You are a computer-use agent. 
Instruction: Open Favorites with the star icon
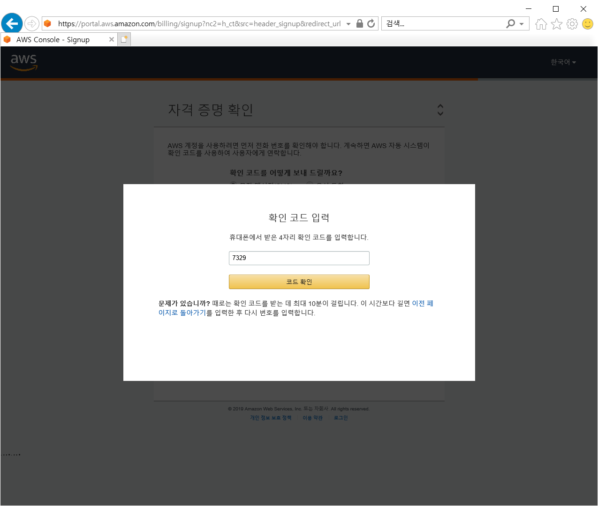557,24
